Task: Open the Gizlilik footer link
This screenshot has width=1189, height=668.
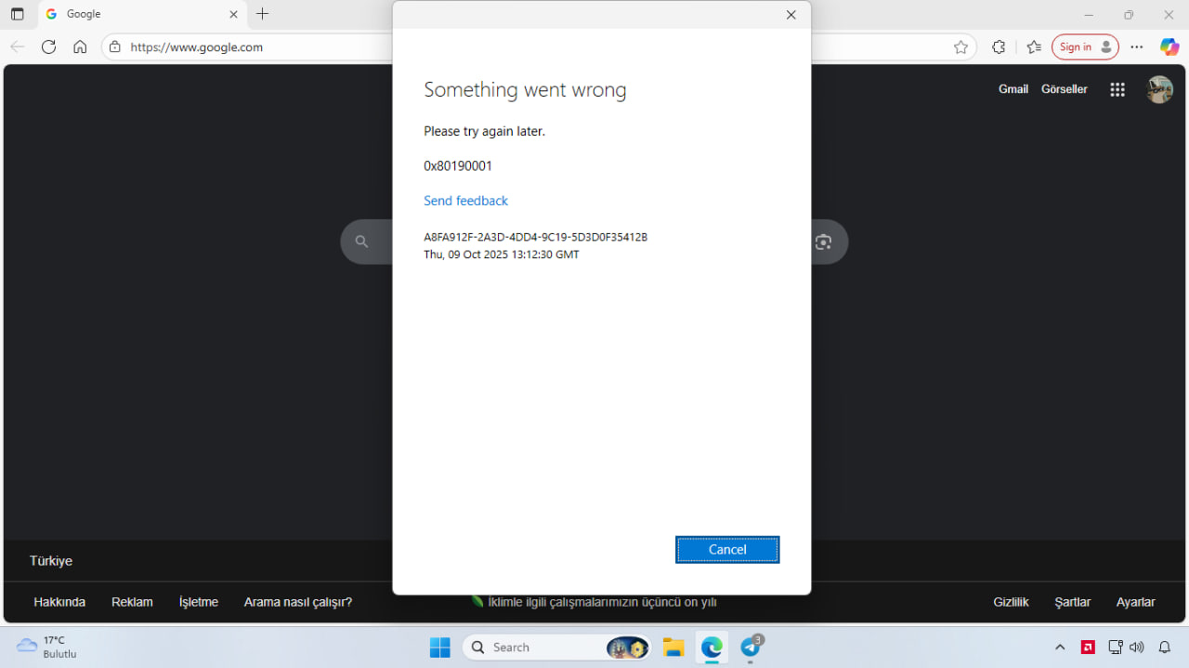Action: click(x=1011, y=602)
